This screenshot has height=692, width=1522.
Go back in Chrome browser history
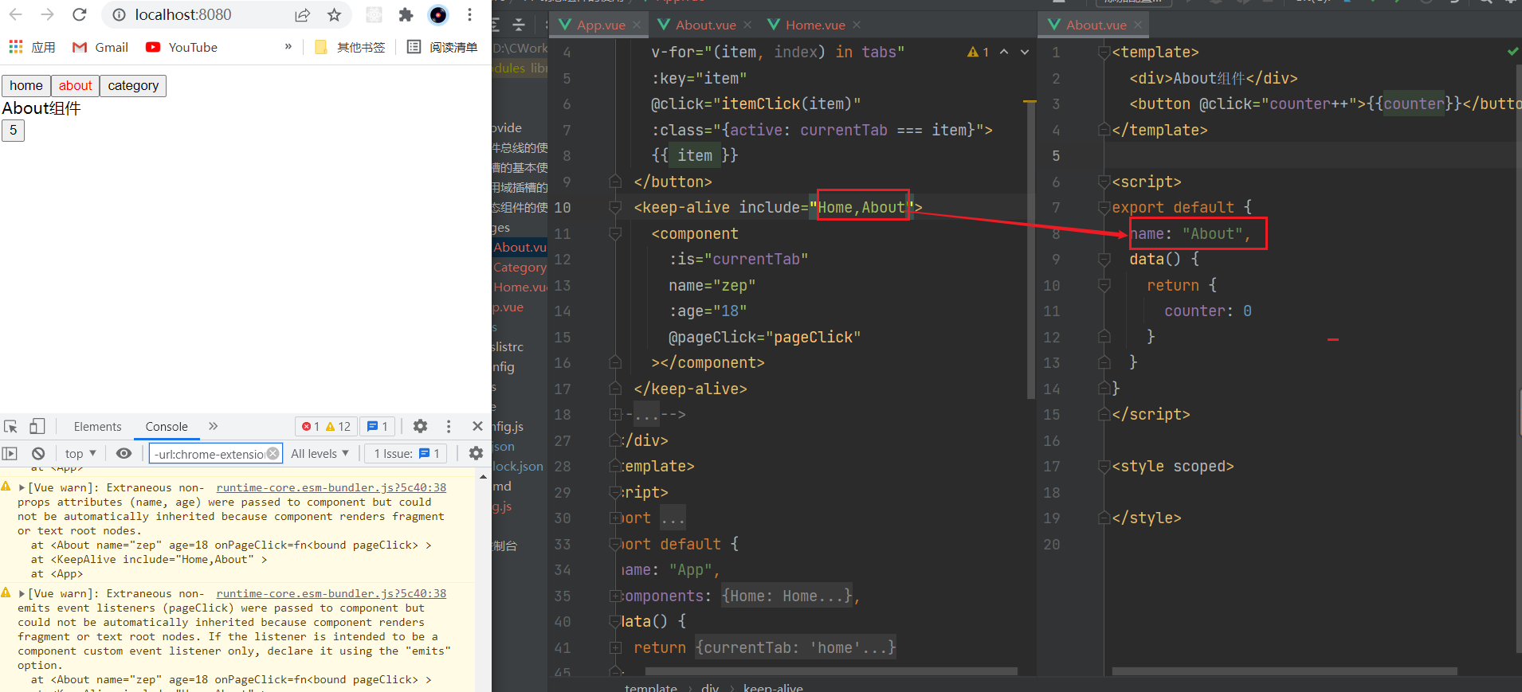coord(15,14)
